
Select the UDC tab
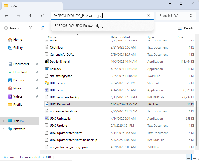[x=32, y=6]
